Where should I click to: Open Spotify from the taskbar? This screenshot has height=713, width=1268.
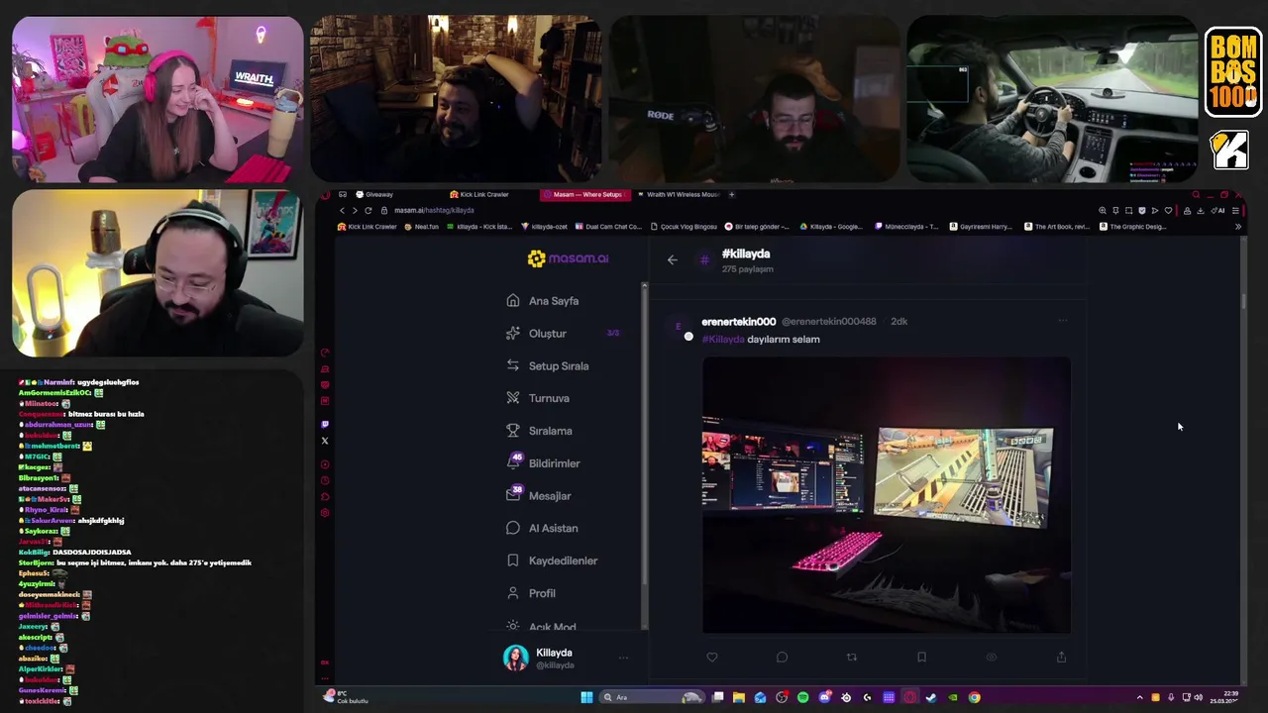pyautogui.click(x=802, y=697)
